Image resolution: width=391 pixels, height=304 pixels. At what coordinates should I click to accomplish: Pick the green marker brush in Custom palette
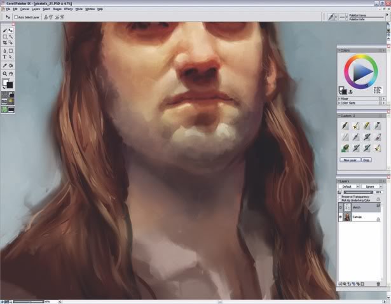point(345,148)
